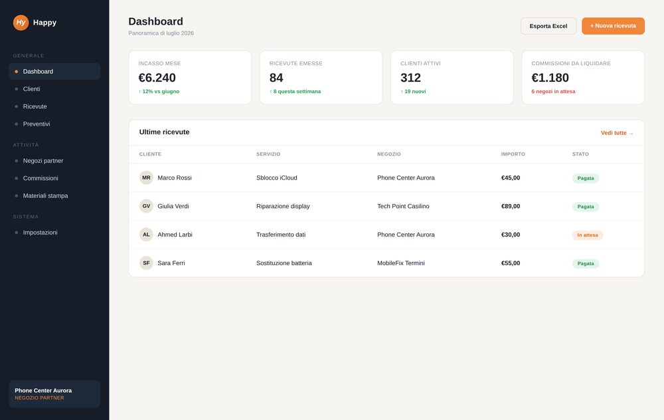Image resolution: width=664 pixels, height=420 pixels.
Task: Select Negozi partner in the sidebar
Action: pyautogui.click(x=54, y=161)
